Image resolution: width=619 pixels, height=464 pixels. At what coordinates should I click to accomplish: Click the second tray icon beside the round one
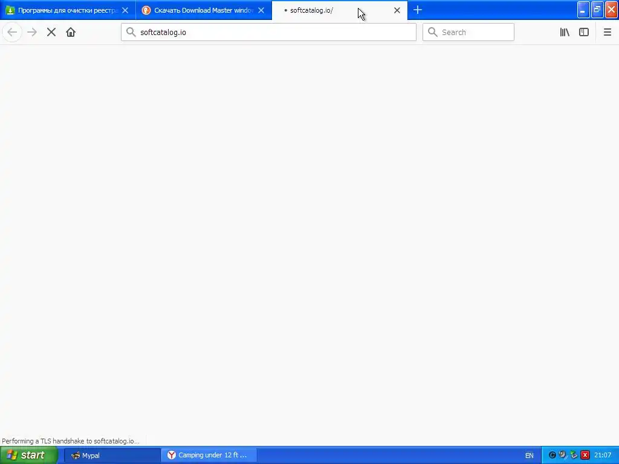click(x=563, y=455)
